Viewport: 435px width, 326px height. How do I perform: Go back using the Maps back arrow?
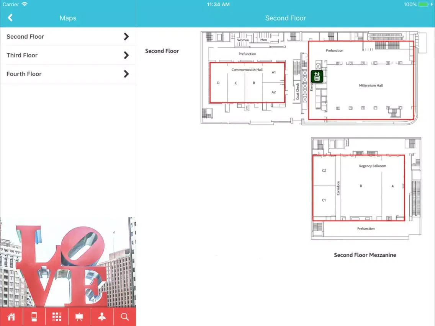pos(10,18)
